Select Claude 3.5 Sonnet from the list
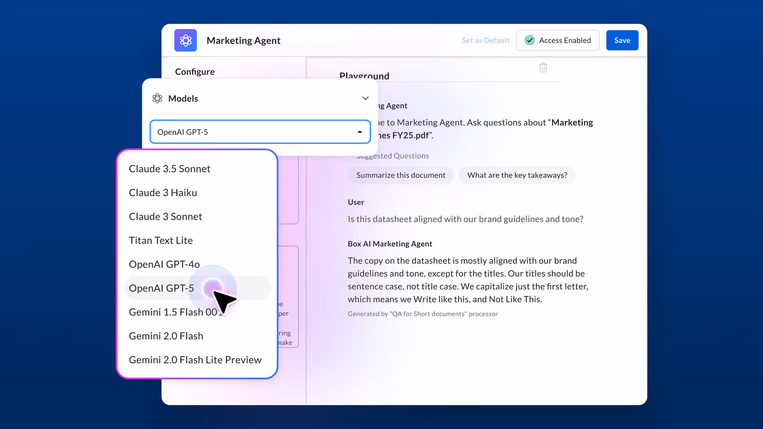Screen dimensions: 763x429 pyautogui.click(x=170, y=169)
